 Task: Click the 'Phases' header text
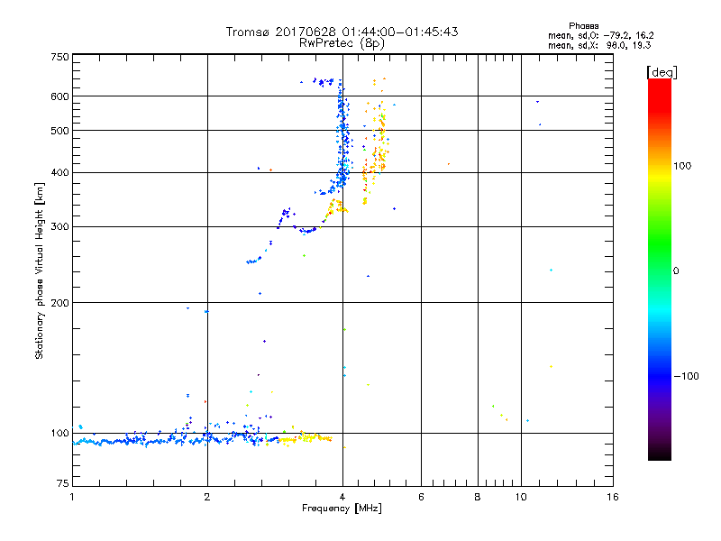pos(583,26)
